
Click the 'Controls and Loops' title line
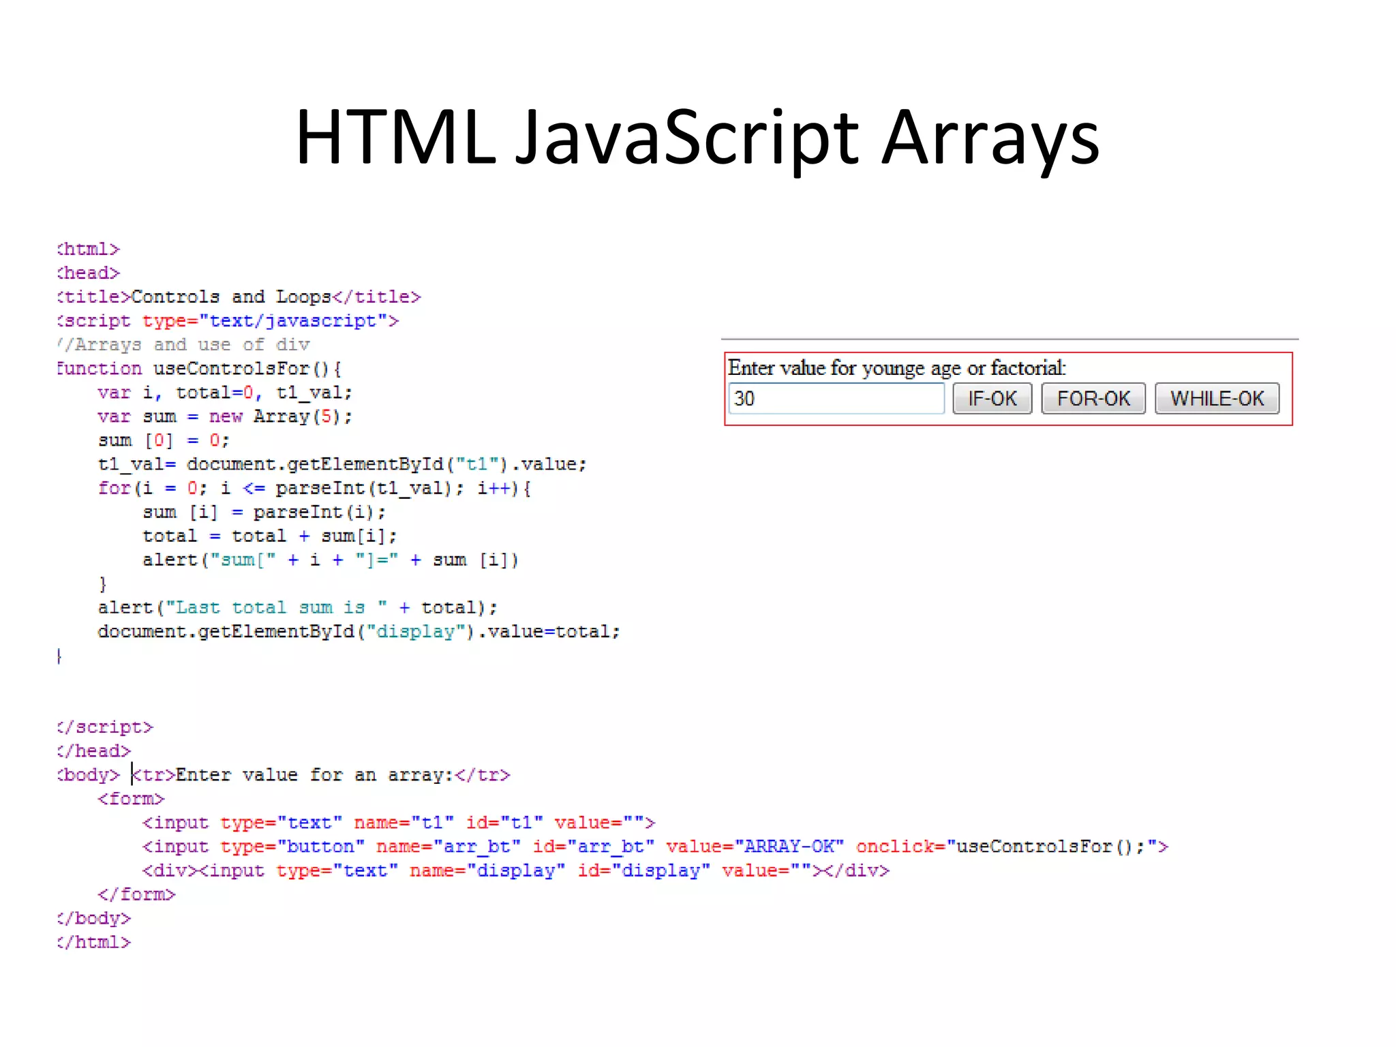[239, 297]
